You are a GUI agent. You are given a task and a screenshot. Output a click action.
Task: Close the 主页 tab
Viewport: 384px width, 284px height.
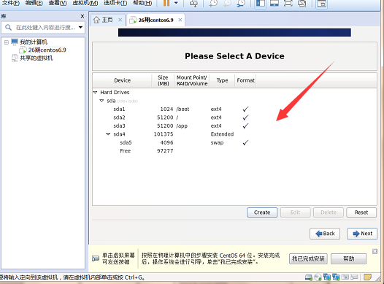pos(120,20)
